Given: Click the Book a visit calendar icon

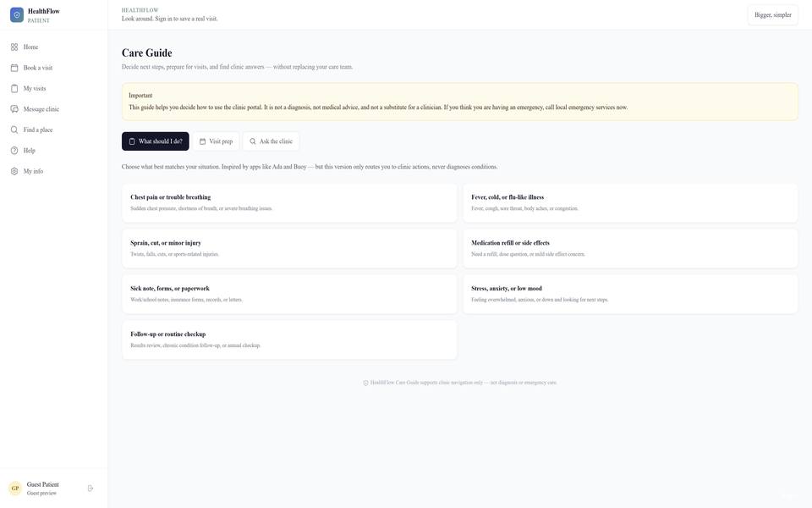Looking at the screenshot, I should 14,68.
